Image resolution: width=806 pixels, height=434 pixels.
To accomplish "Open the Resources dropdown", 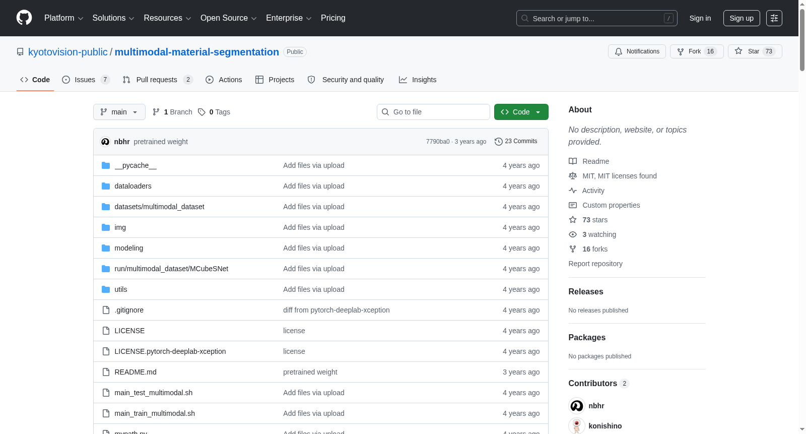I will coord(167,18).
